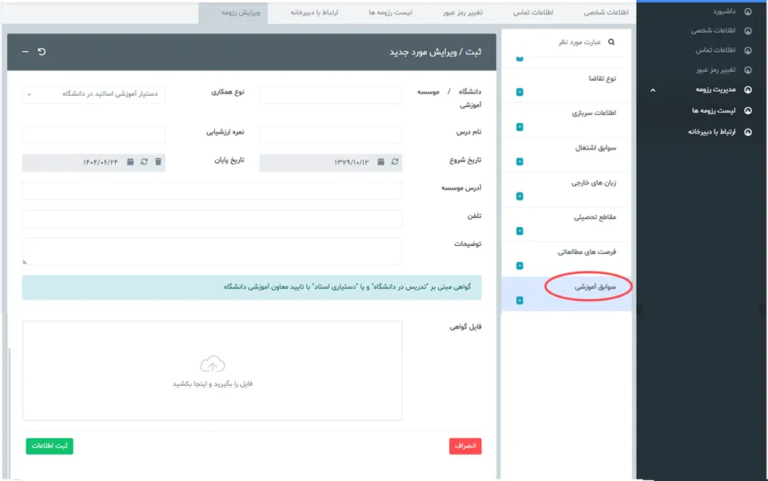Collapse the مدیریت رزومه sidebar menu
This screenshot has height=481, width=768.
[x=653, y=90]
